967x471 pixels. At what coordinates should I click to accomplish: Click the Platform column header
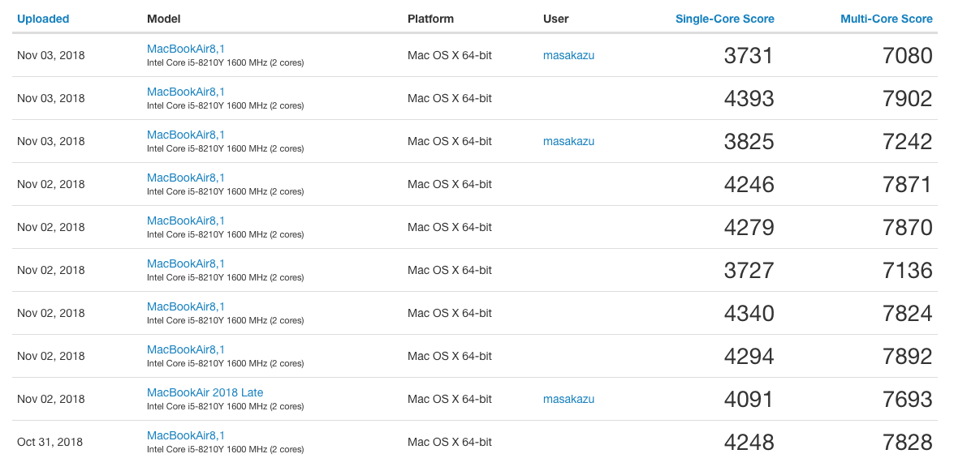coord(430,19)
